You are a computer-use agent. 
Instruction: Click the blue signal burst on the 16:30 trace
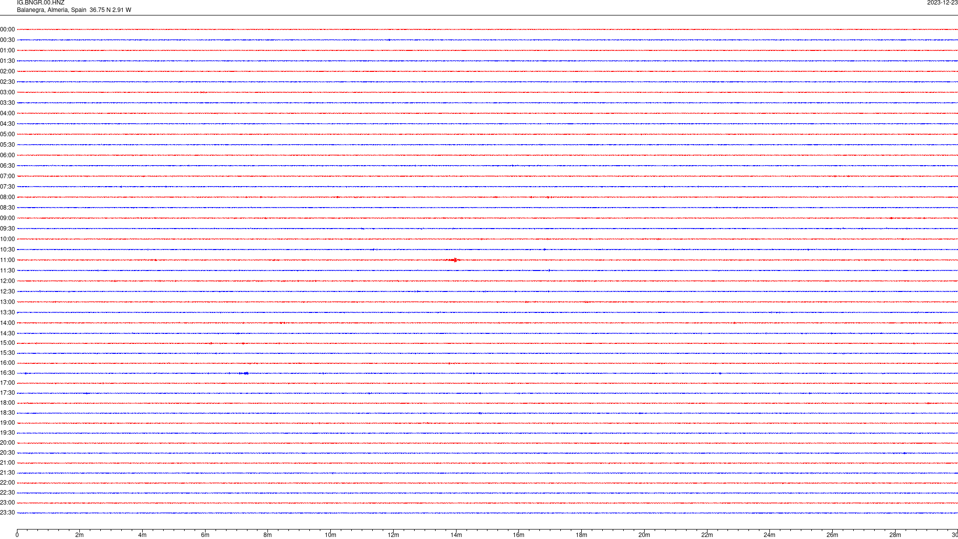pyautogui.click(x=243, y=373)
